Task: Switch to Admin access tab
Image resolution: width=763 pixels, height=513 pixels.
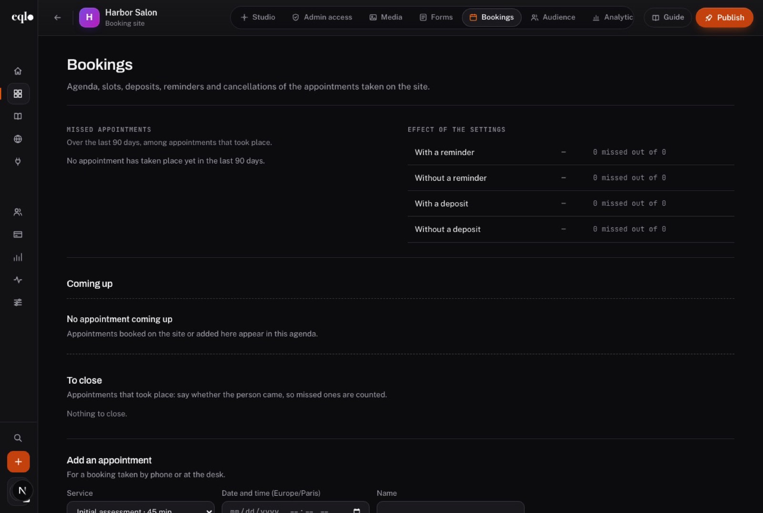Action: pos(322,17)
